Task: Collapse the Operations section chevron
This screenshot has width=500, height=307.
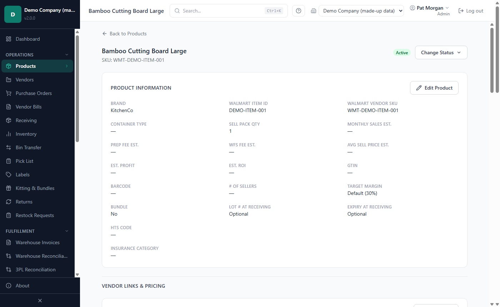Action: (66, 55)
